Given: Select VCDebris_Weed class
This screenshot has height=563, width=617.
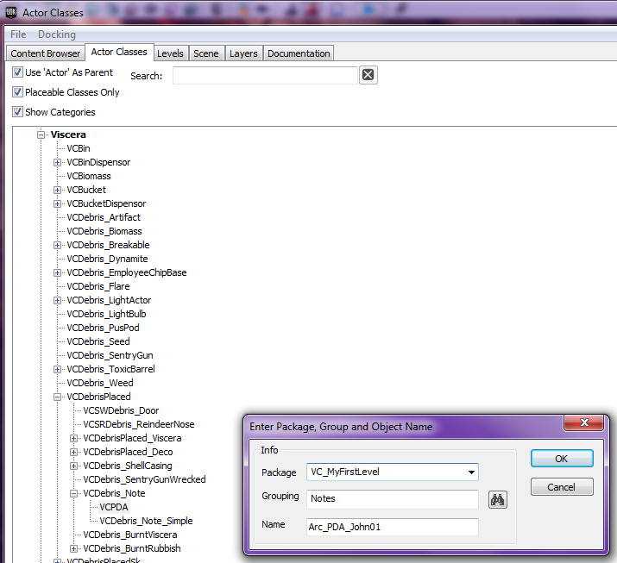Looking at the screenshot, I should pos(100,383).
